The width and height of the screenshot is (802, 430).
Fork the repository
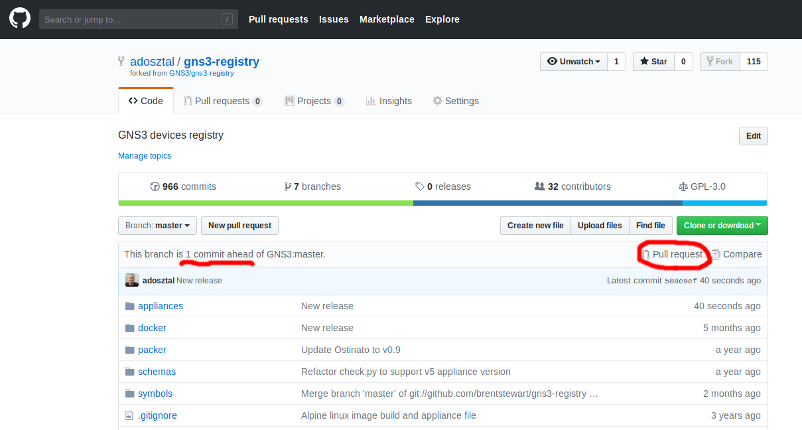tap(719, 61)
